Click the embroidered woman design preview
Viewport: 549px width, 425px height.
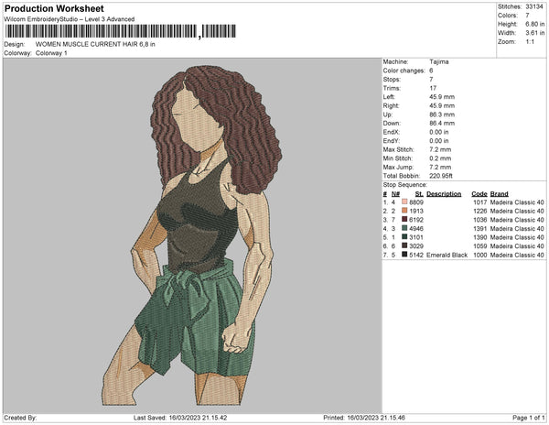[x=191, y=235]
